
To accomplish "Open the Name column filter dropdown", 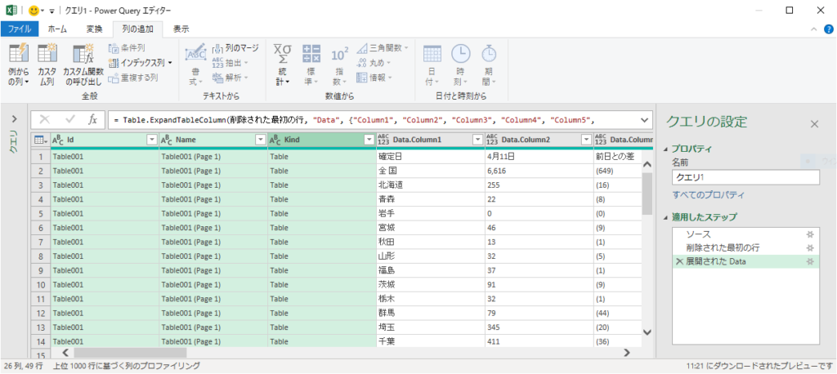I will point(259,140).
